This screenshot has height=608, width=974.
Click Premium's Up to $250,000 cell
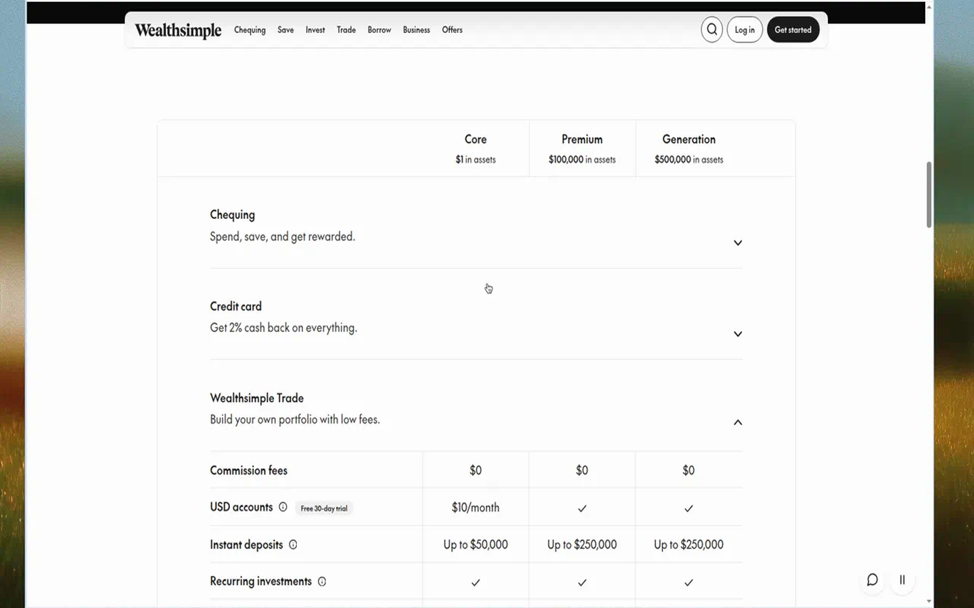pyautogui.click(x=582, y=544)
